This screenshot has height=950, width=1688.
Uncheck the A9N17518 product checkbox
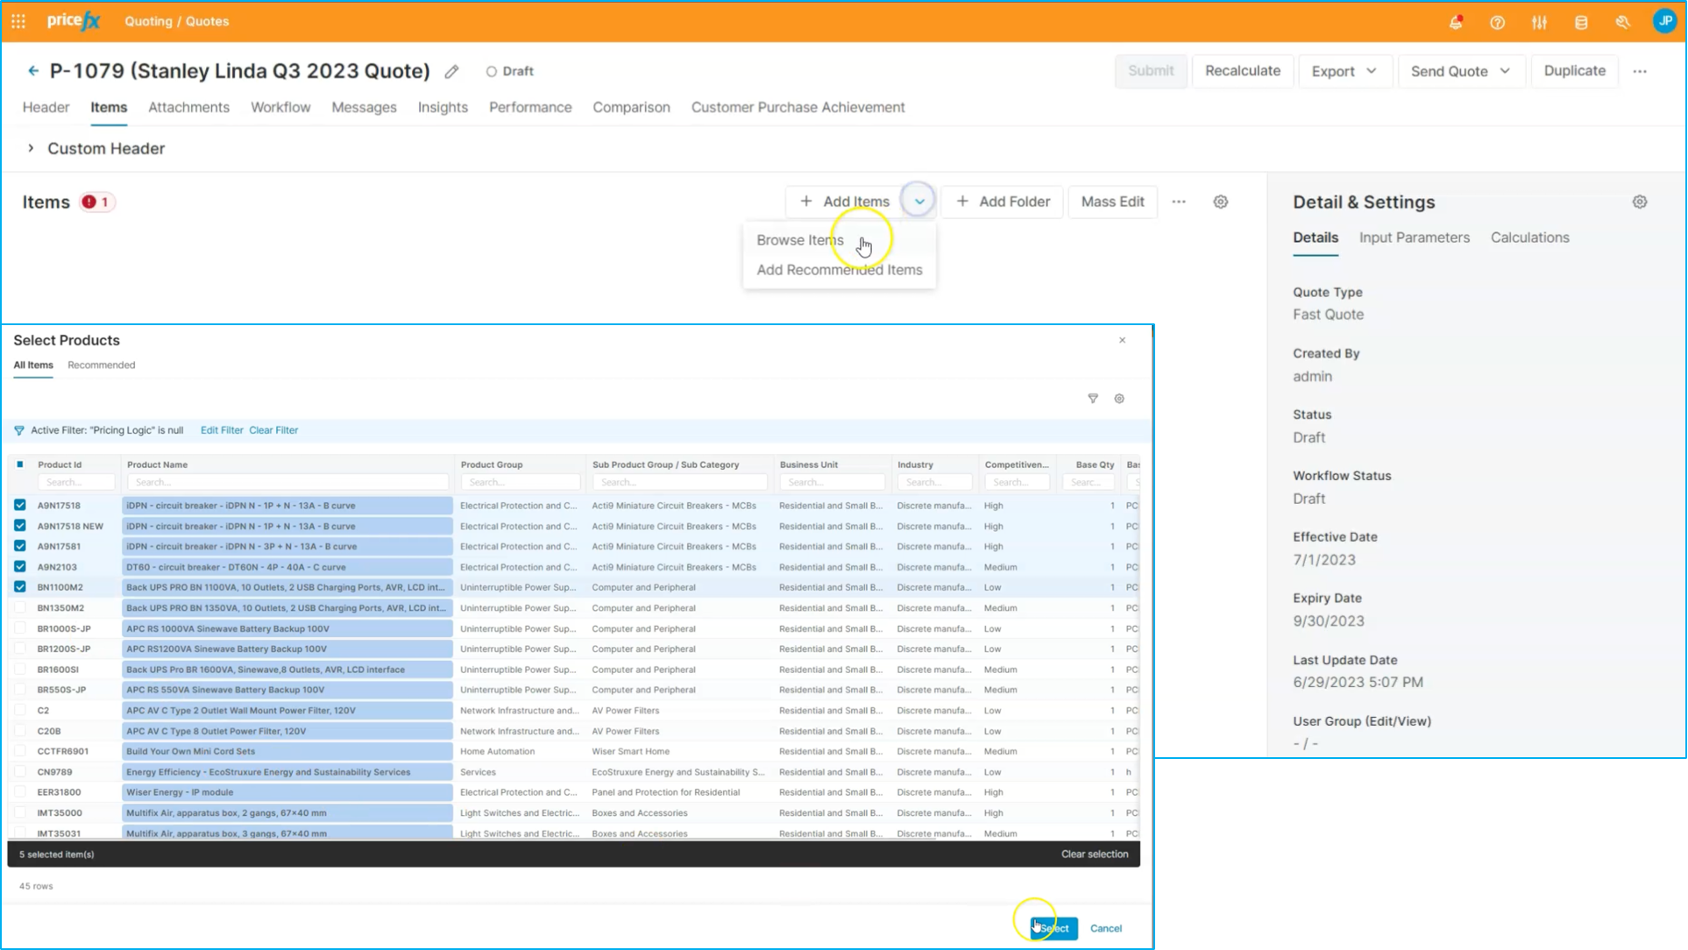(20, 506)
